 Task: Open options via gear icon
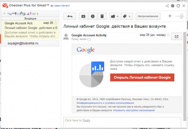coord(173,6)
